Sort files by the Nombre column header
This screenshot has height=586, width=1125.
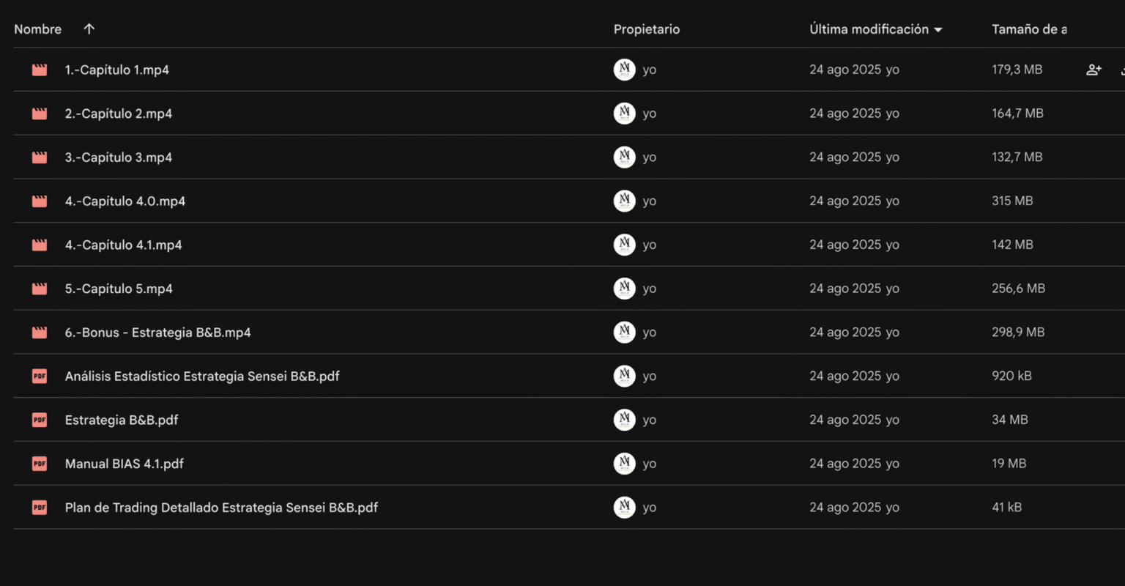pos(38,29)
